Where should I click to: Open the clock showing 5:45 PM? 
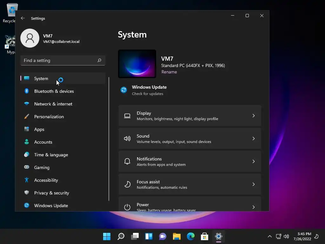coord(302,236)
